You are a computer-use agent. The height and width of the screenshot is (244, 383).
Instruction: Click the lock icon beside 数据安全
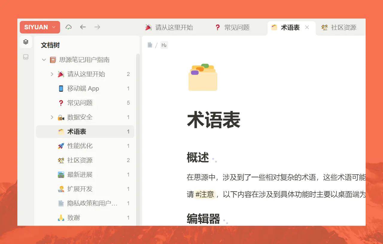click(61, 117)
